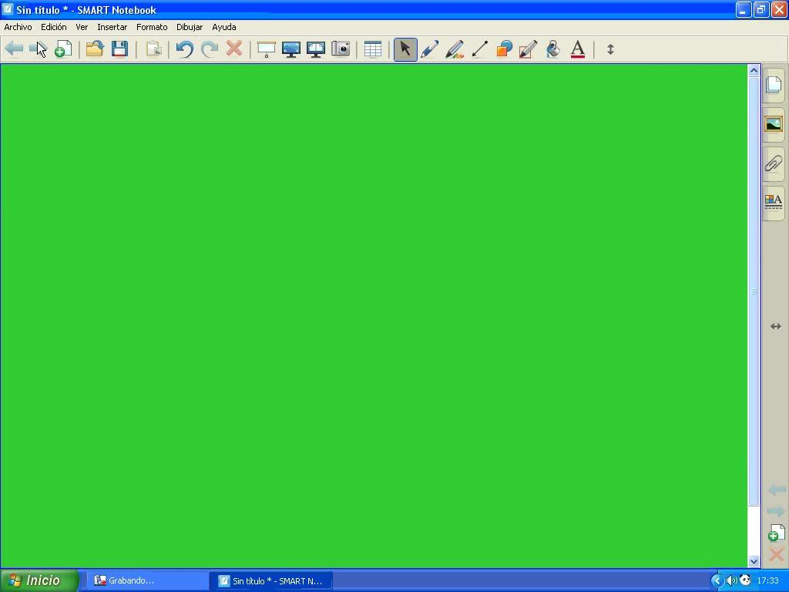
Task: Insert a table from toolbar
Action: click(373, 49)
